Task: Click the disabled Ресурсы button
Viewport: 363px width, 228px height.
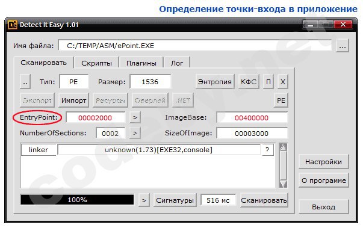Action: (110, 100)
